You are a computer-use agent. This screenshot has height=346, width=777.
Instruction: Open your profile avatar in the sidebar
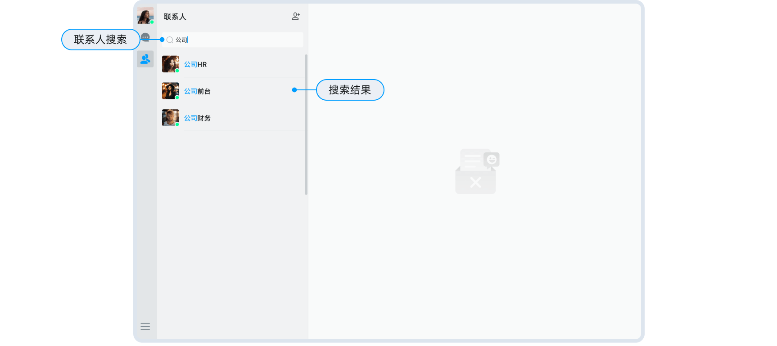[145, 16]
